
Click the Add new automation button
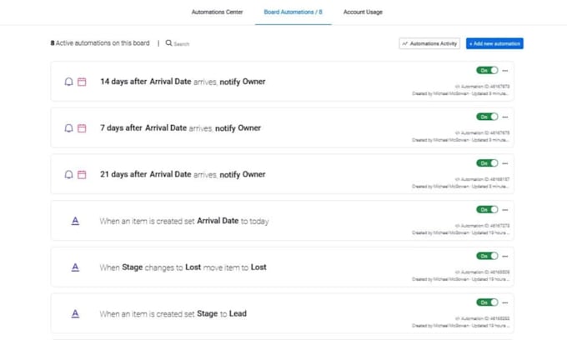[x=494, y=43]
